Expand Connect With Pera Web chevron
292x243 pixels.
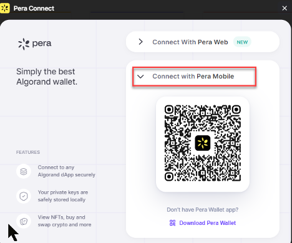[141, 42]
